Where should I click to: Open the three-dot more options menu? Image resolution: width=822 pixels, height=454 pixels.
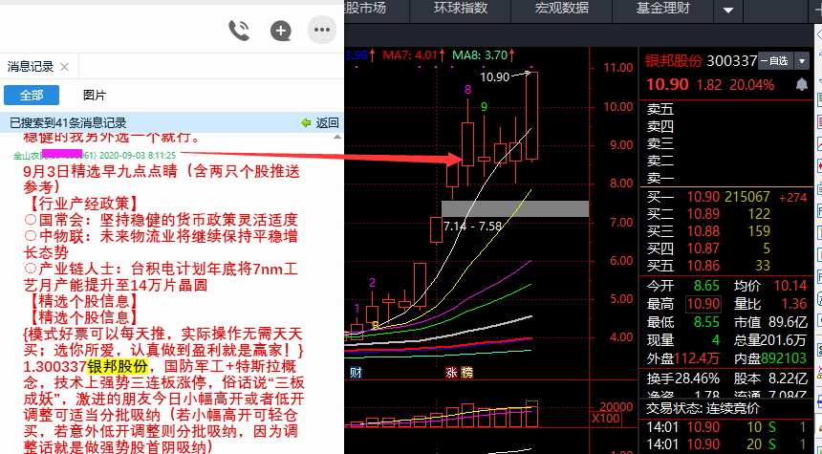click(322, 30)
